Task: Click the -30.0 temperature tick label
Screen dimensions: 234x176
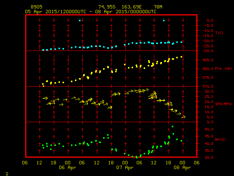Action: pos(208,51)
